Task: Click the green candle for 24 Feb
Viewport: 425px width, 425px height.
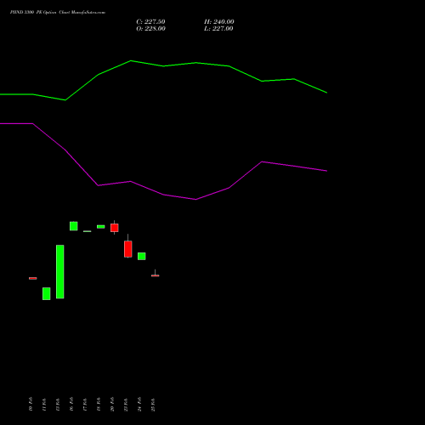Action: tap(142, 256)
